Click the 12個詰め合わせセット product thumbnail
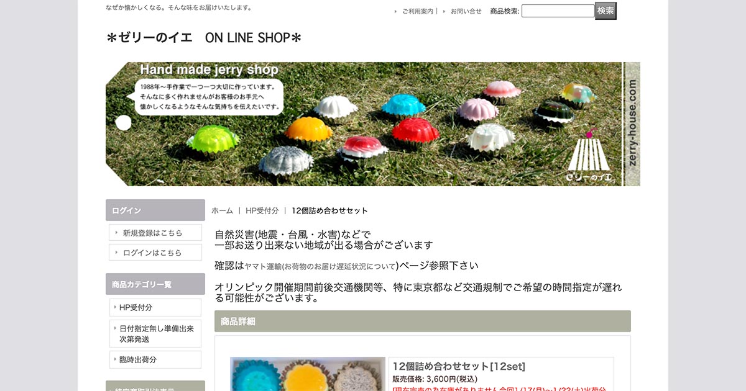 pyautogui.click(x=307, y=374)
